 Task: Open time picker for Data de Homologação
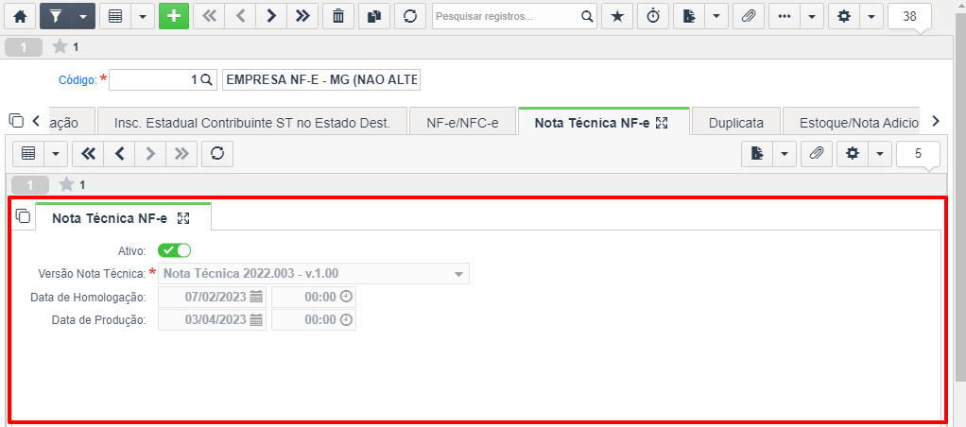click(346, 297)
